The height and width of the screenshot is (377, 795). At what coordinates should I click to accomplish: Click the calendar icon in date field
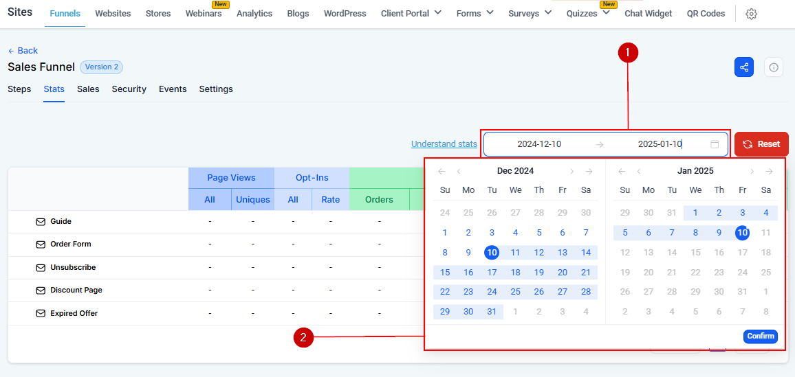715,144
